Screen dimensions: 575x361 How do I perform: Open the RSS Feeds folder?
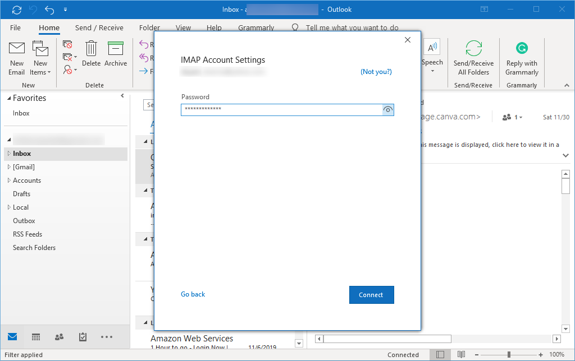pyautogui.click(x=28, y=234)
